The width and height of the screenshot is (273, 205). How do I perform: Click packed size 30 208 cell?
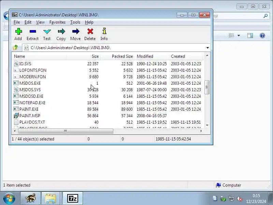127,90
